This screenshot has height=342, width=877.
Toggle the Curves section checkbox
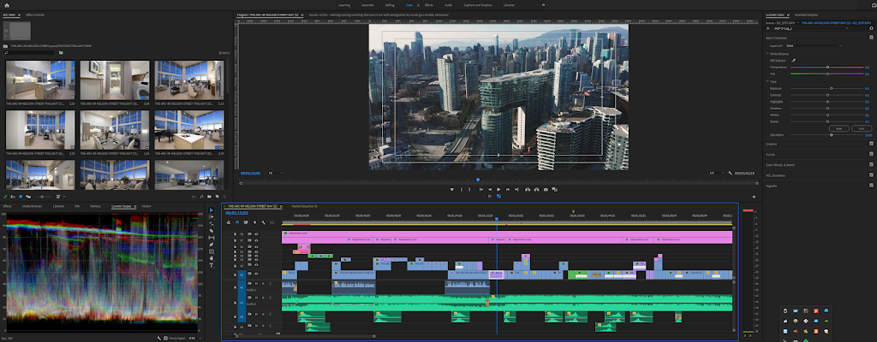click(871, 154)
